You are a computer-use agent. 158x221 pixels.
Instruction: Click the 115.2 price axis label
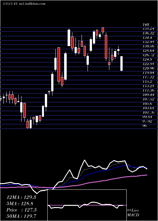click(147, 81)
